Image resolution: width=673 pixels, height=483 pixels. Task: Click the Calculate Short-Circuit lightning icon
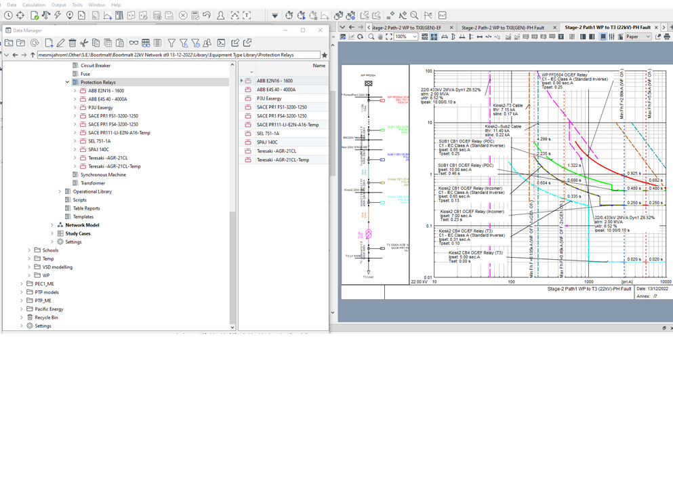coord(58,15)
